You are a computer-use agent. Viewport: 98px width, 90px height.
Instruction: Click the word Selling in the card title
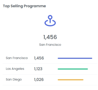pos(17,6)
